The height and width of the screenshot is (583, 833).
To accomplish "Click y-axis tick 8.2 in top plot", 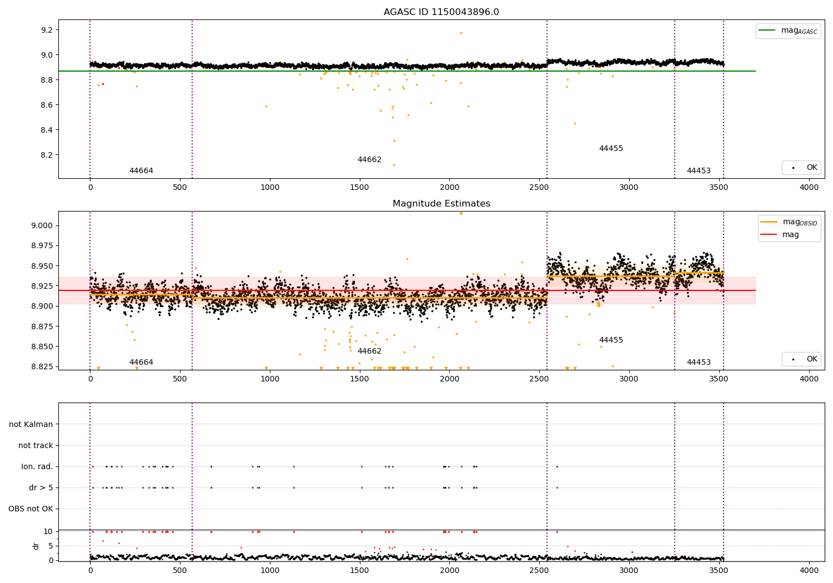I will 47,155.
